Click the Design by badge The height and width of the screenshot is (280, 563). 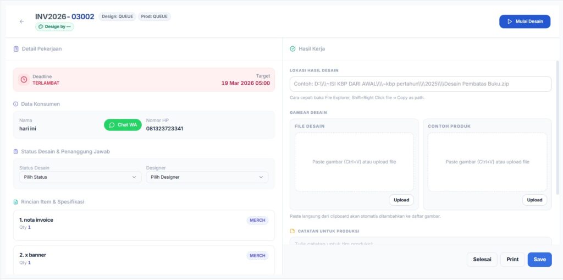click(x=54, y=26)
